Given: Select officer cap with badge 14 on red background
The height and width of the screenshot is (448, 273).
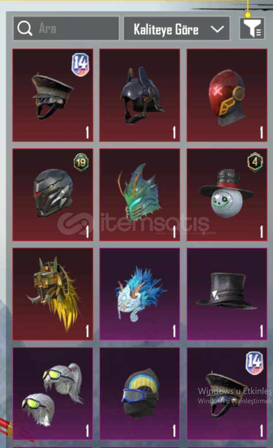Looking at the screenshot, I should click(x=53, y=95).
